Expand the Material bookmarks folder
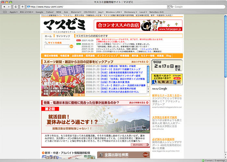The height and width of the screenshot is (162, 227). 76,12
